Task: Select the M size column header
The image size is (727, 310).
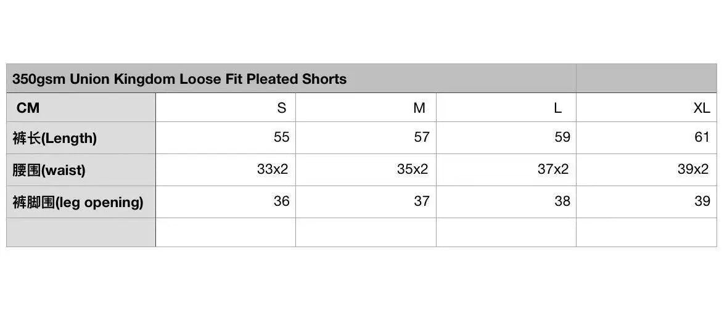Action: pyautogui.click(x=419, y=108)
